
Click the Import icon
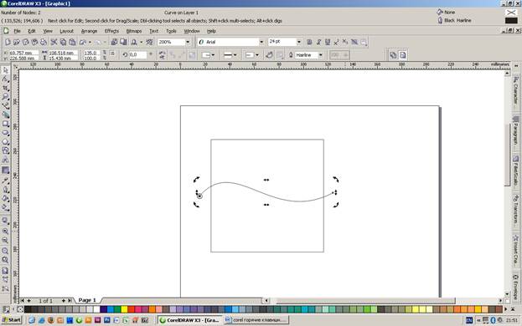tap(114, 42)
